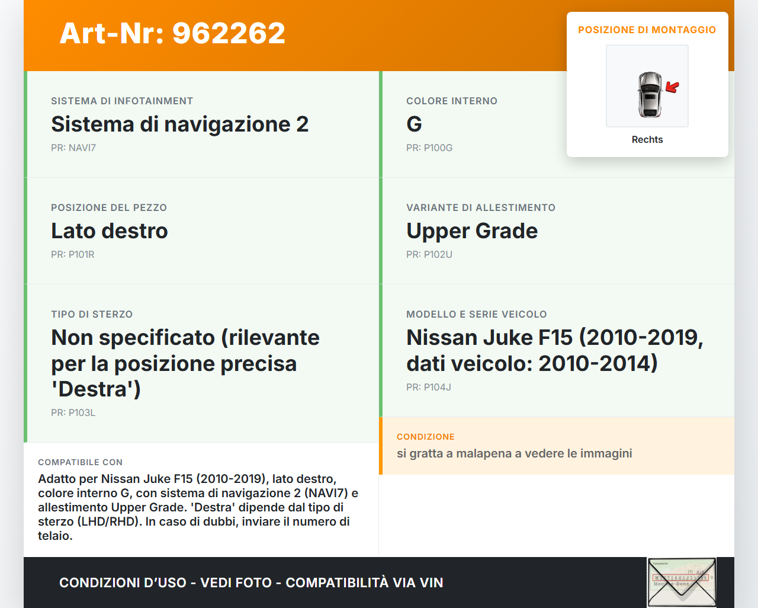Click the 'TIPO DI STERZO' label

pyautogui.click(x=92, y=315)
